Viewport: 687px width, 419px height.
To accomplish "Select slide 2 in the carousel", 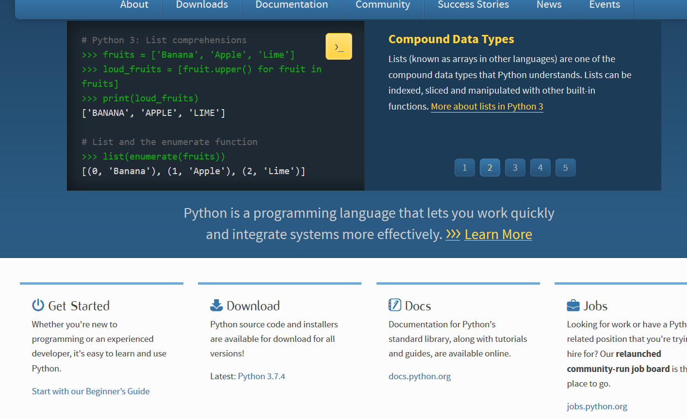I will pyautogui.click(x=490, y=168).
